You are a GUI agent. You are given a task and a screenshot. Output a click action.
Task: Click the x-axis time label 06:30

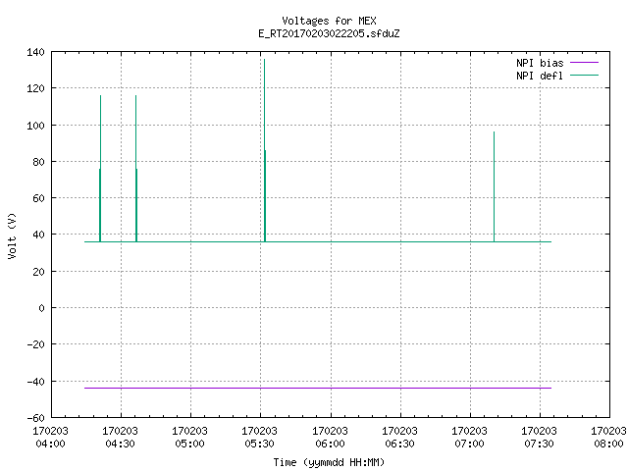tap(399, 444)
